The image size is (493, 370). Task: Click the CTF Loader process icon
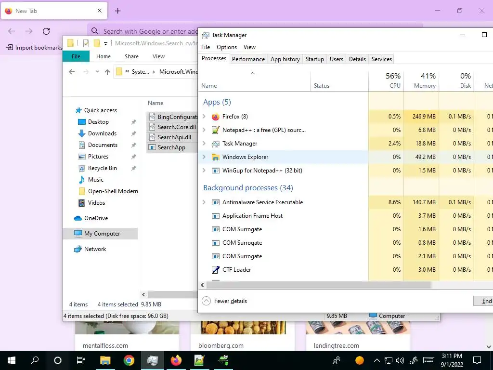215,270
